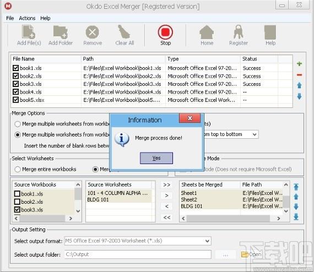Click path cell of book4.xls row
Image resolution: width=314 pixels, height=272 pixels.
point(122,92)
